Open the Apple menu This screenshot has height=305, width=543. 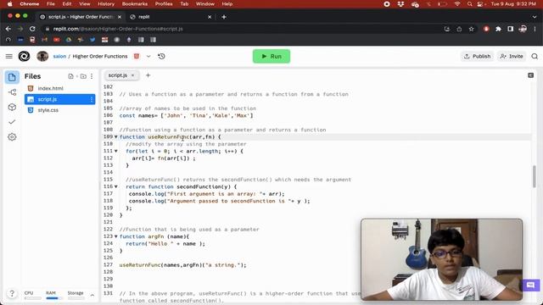[9, 3]
